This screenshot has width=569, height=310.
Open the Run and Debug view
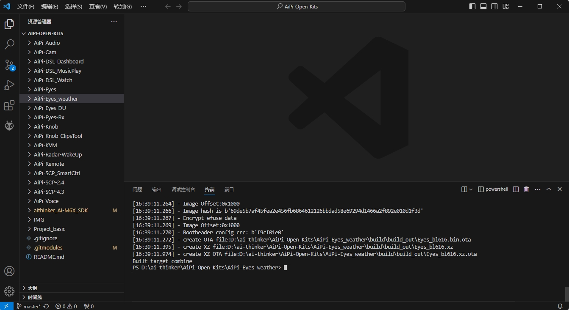coord(9,85)
